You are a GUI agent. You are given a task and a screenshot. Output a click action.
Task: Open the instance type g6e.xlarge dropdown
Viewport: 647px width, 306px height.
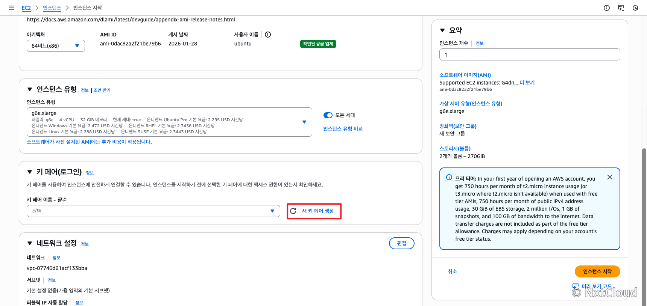(169, 122)
